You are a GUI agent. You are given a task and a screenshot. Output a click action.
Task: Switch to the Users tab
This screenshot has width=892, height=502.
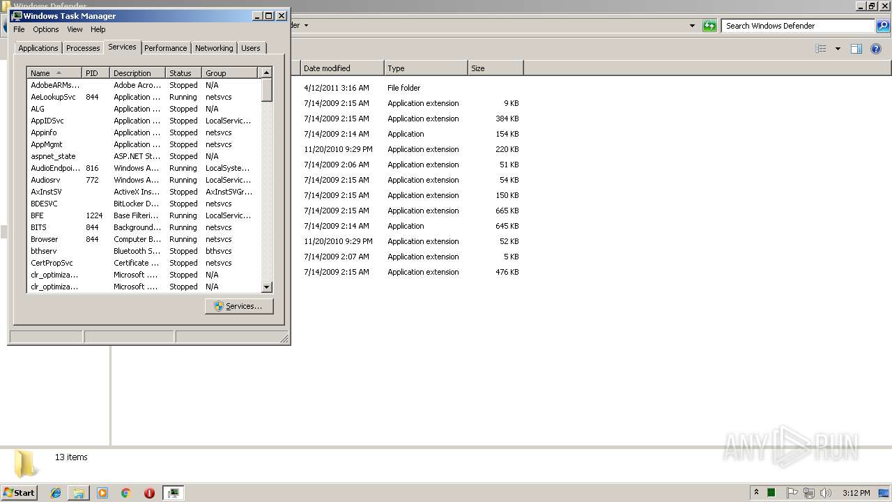[251, 48]
